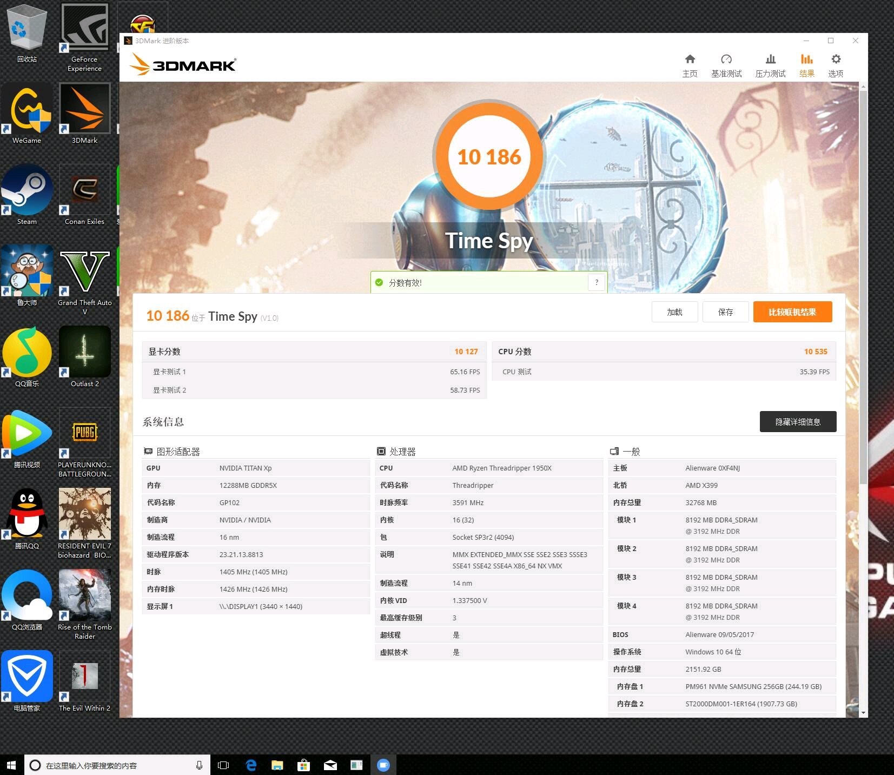Click the 显卡分数 10 127 row

click(x=314, y=352)
